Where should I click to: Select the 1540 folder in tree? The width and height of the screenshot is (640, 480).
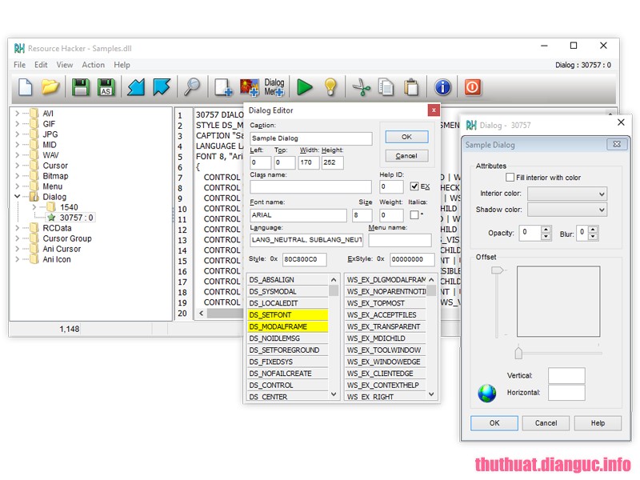coord(69,207)
